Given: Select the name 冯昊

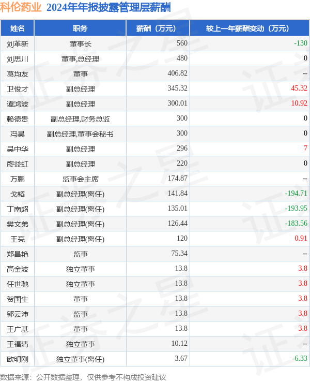Looking at the screenshot, I should click(x=17, y=134).
